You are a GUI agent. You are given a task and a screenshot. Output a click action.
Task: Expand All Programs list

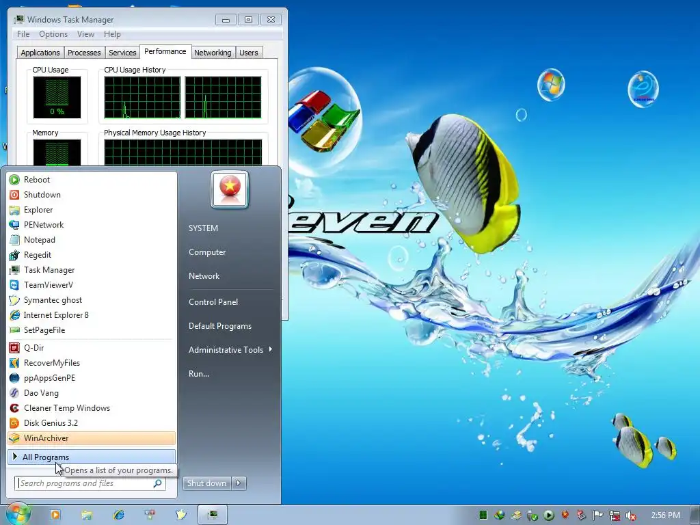point(92,457)
